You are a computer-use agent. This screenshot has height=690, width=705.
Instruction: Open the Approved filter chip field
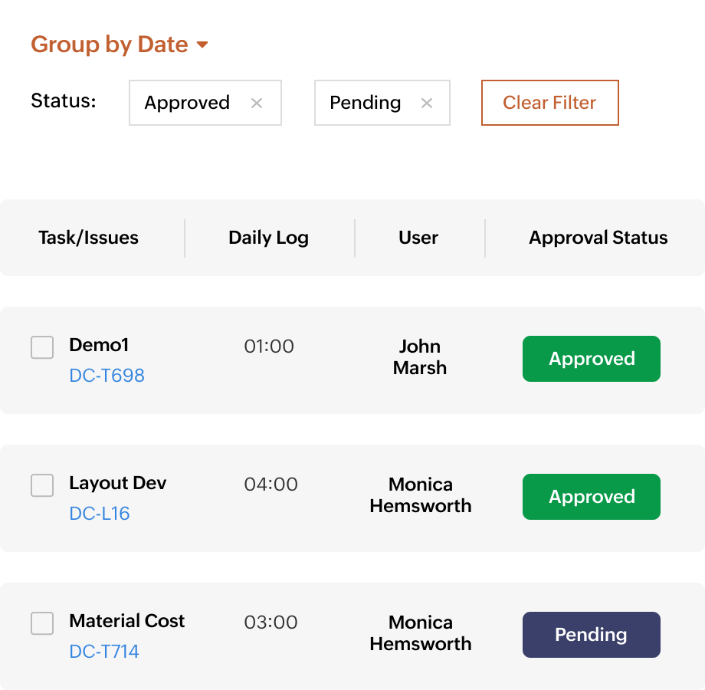[x=187, y=103]
